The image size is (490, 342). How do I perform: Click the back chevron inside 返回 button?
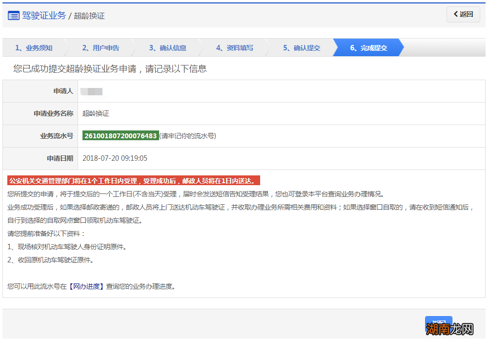455,14
